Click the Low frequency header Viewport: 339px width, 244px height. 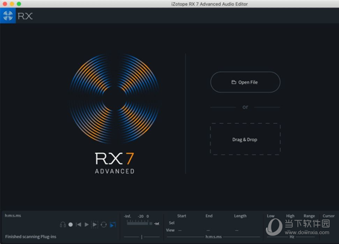(271, 216)
